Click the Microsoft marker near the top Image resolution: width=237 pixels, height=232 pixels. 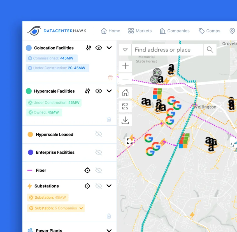pos(157,94)
